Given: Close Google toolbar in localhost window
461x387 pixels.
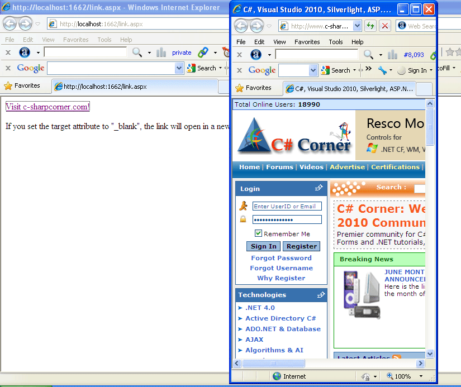Looking at the screenshot, I should 8,68.
